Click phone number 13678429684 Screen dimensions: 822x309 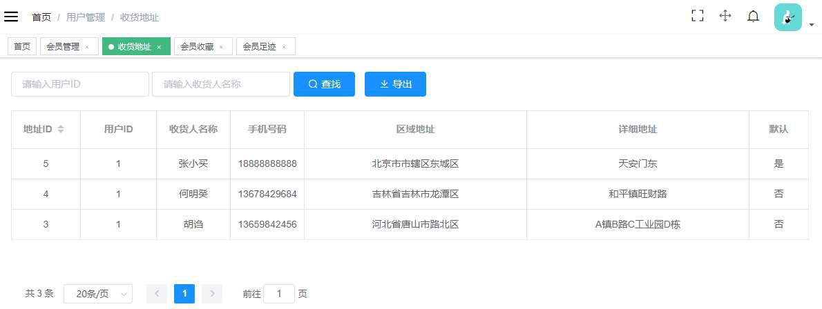pyautogui.click(x=267, y=194)
